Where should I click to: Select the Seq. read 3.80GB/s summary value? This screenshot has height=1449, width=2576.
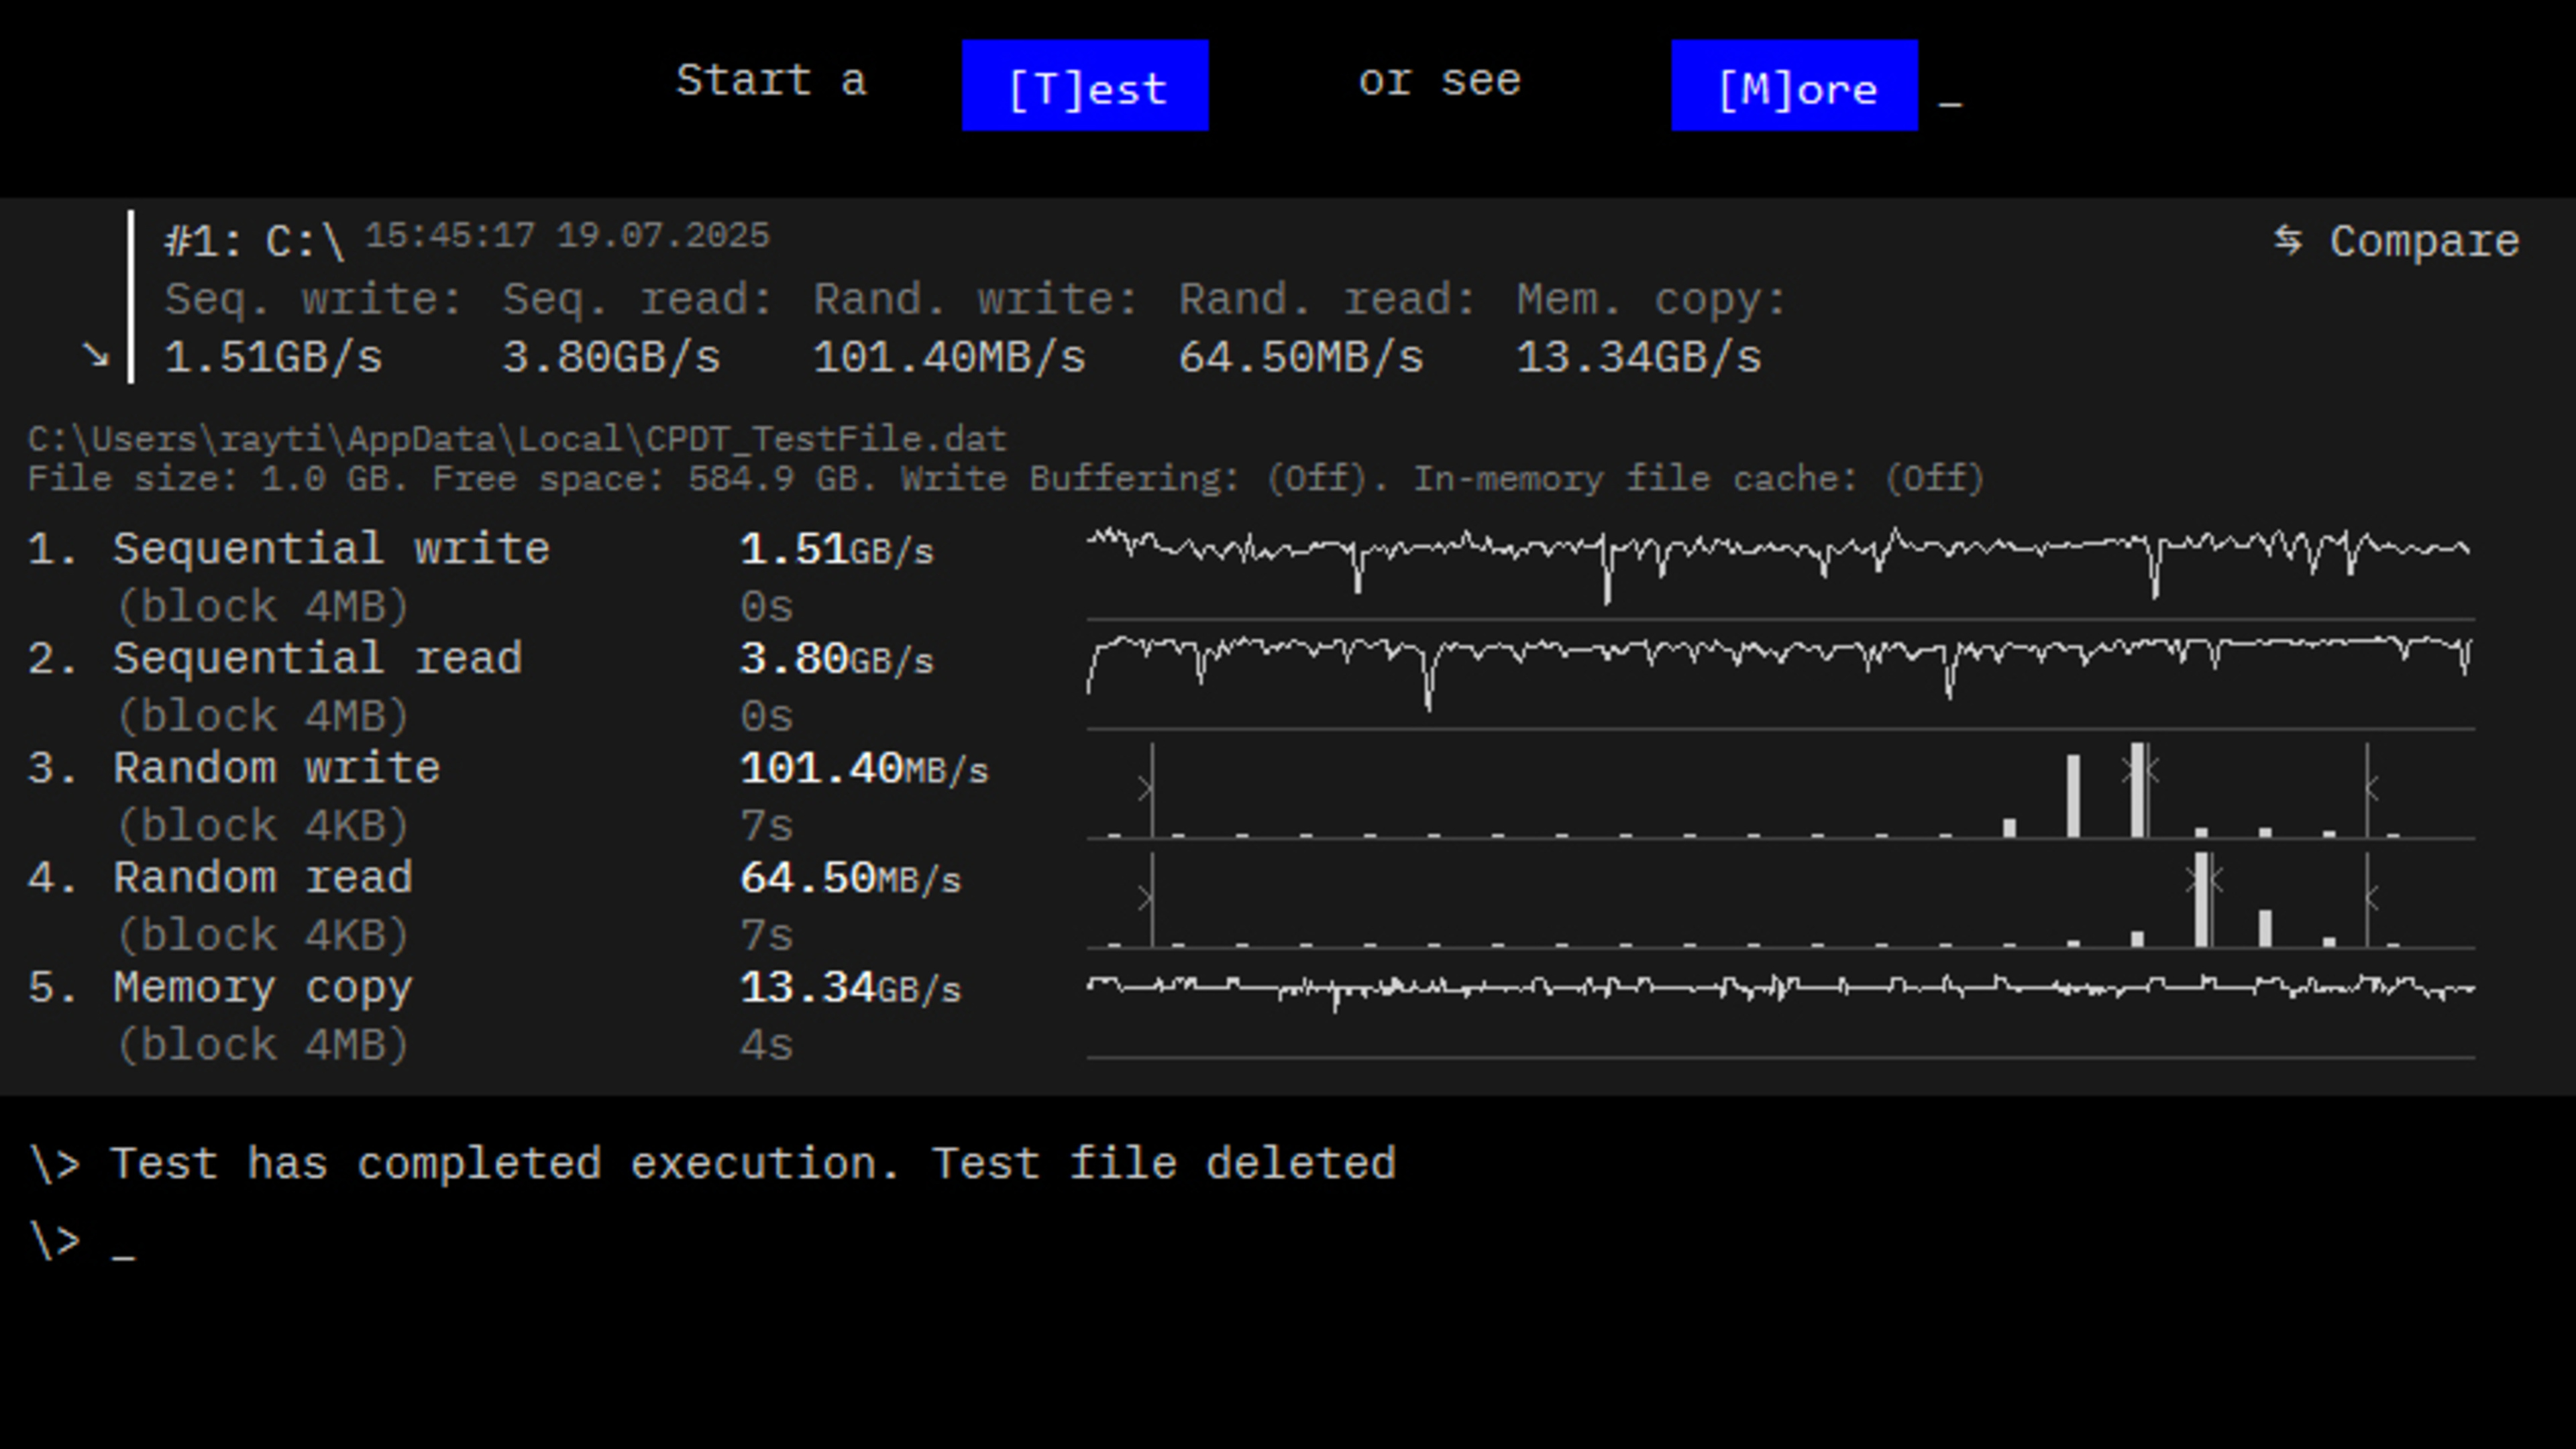coord(611,357)
